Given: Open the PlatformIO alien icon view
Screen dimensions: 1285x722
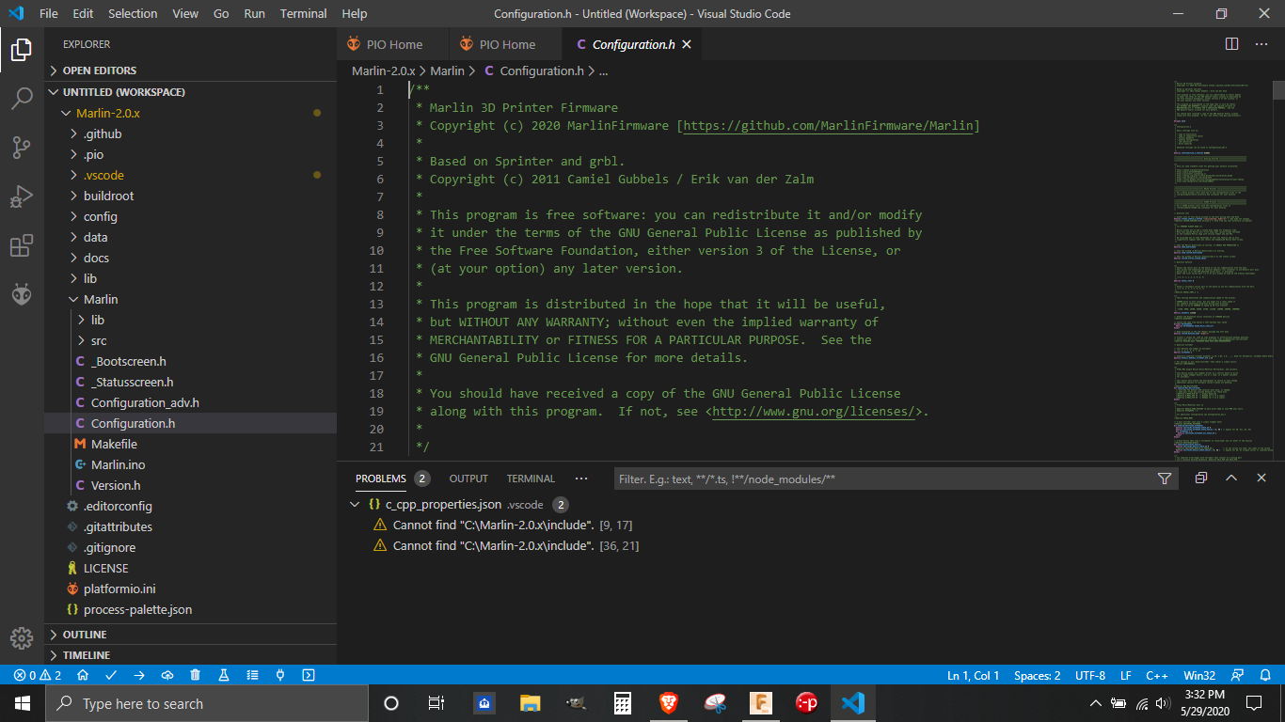Looking at the screenshot, I should point(22,294).
